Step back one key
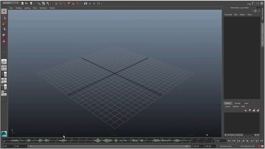This screenshot has height=149, width=265. pos(238,141)
